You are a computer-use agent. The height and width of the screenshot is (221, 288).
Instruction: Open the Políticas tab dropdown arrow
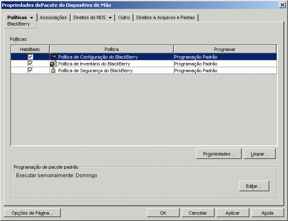[x=32, y=18]
